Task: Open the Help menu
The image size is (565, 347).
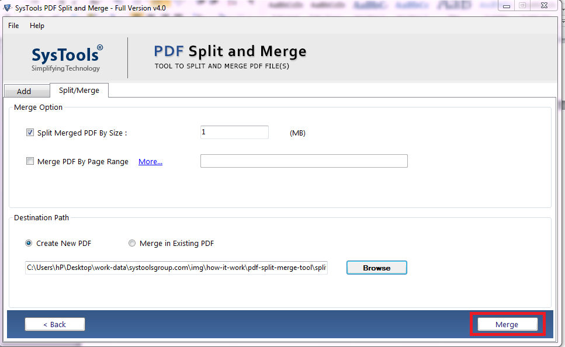Action: coord(37,26)
